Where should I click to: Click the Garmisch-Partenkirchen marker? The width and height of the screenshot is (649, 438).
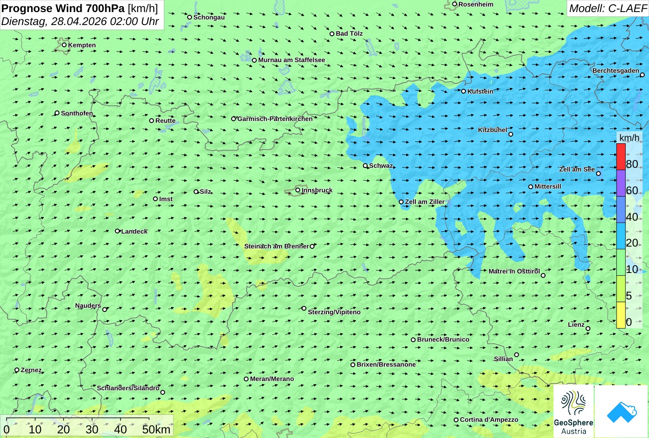click(234, 119)
